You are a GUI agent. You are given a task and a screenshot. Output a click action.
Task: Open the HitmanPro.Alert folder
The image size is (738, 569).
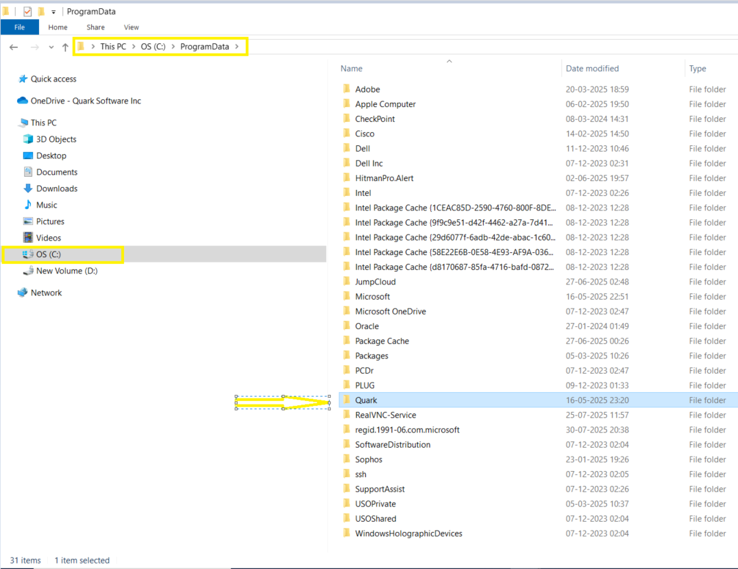(385, 178)
